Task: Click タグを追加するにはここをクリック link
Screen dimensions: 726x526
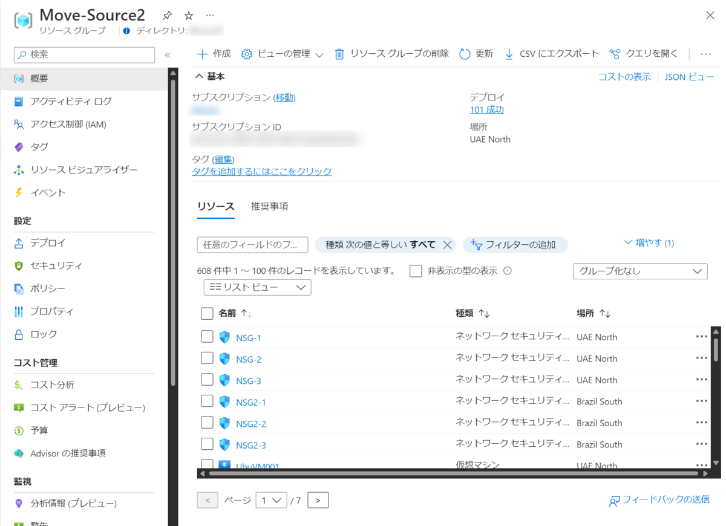Action: (x=262, y=171)
